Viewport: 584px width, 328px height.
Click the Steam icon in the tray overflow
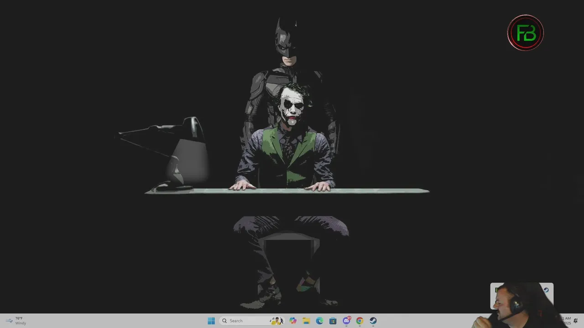pyautogui.click(x=546, y=290)
